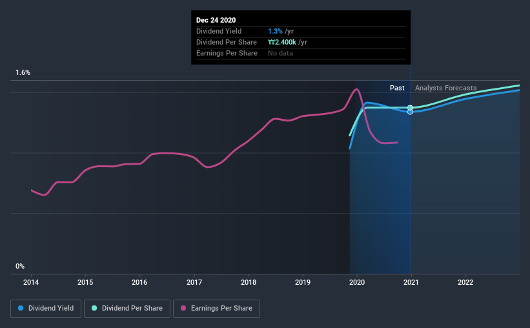Click the ₩2.400k dividend per share value
Viewport: 530px width, 328px height.
click(x=282, y=42)
